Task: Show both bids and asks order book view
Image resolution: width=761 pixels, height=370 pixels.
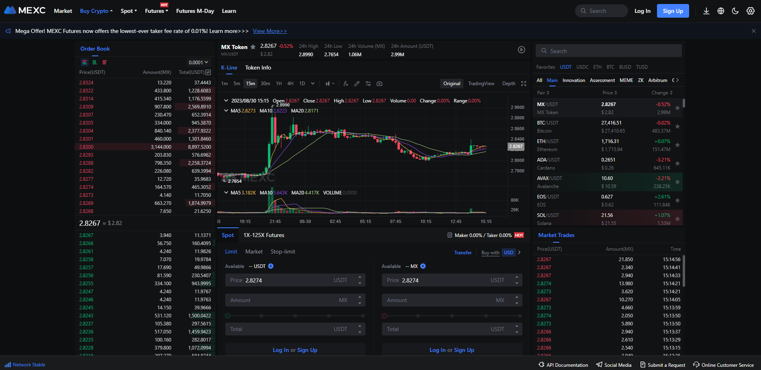Action: (x=85, y=62)
